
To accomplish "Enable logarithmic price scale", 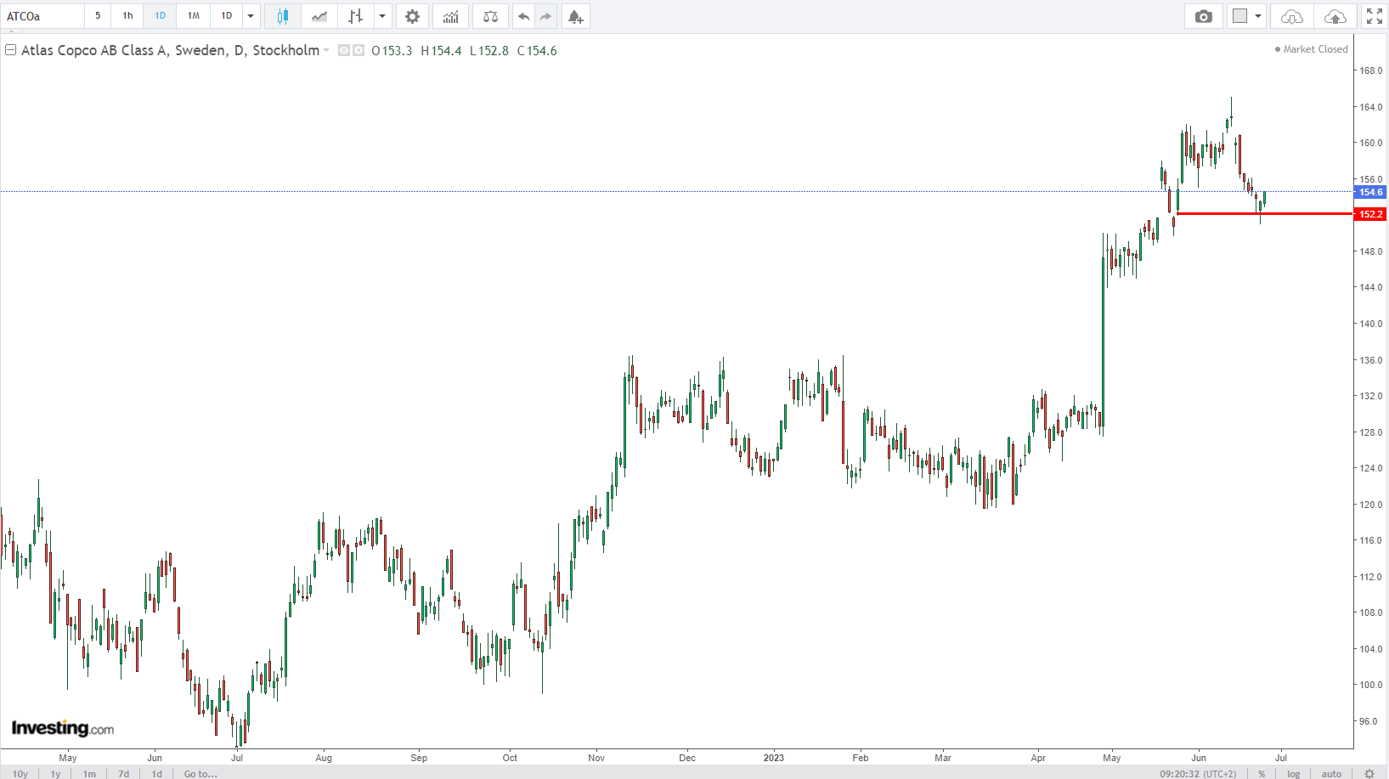I will (x=1292, y=774).
